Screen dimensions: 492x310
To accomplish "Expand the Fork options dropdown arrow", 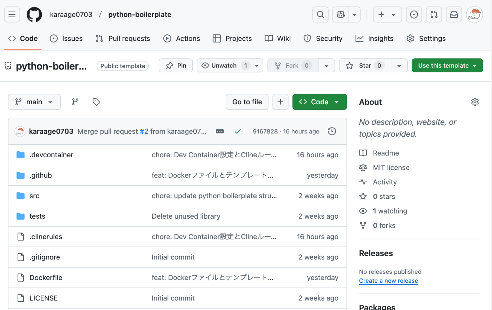I will pos(326,66).
